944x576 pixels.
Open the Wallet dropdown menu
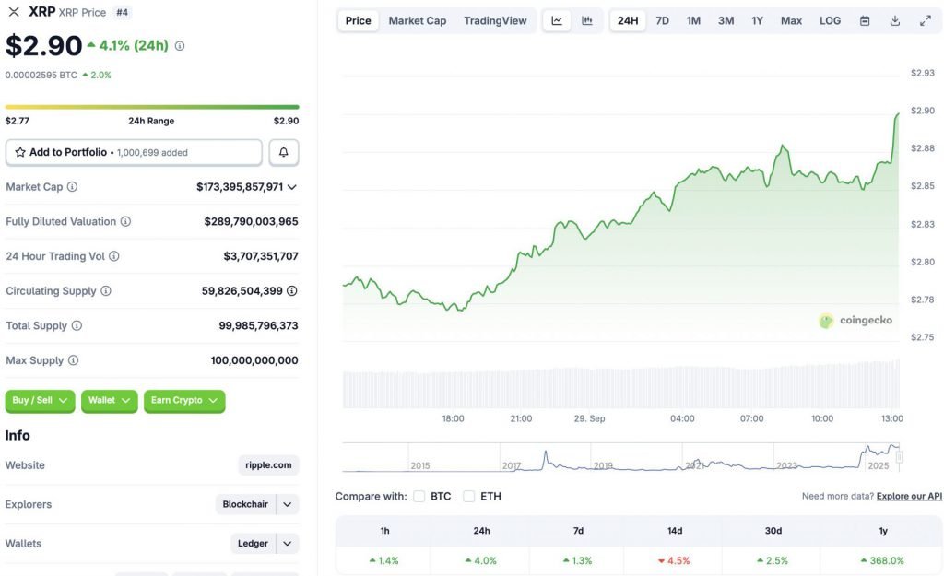[109, 401]
